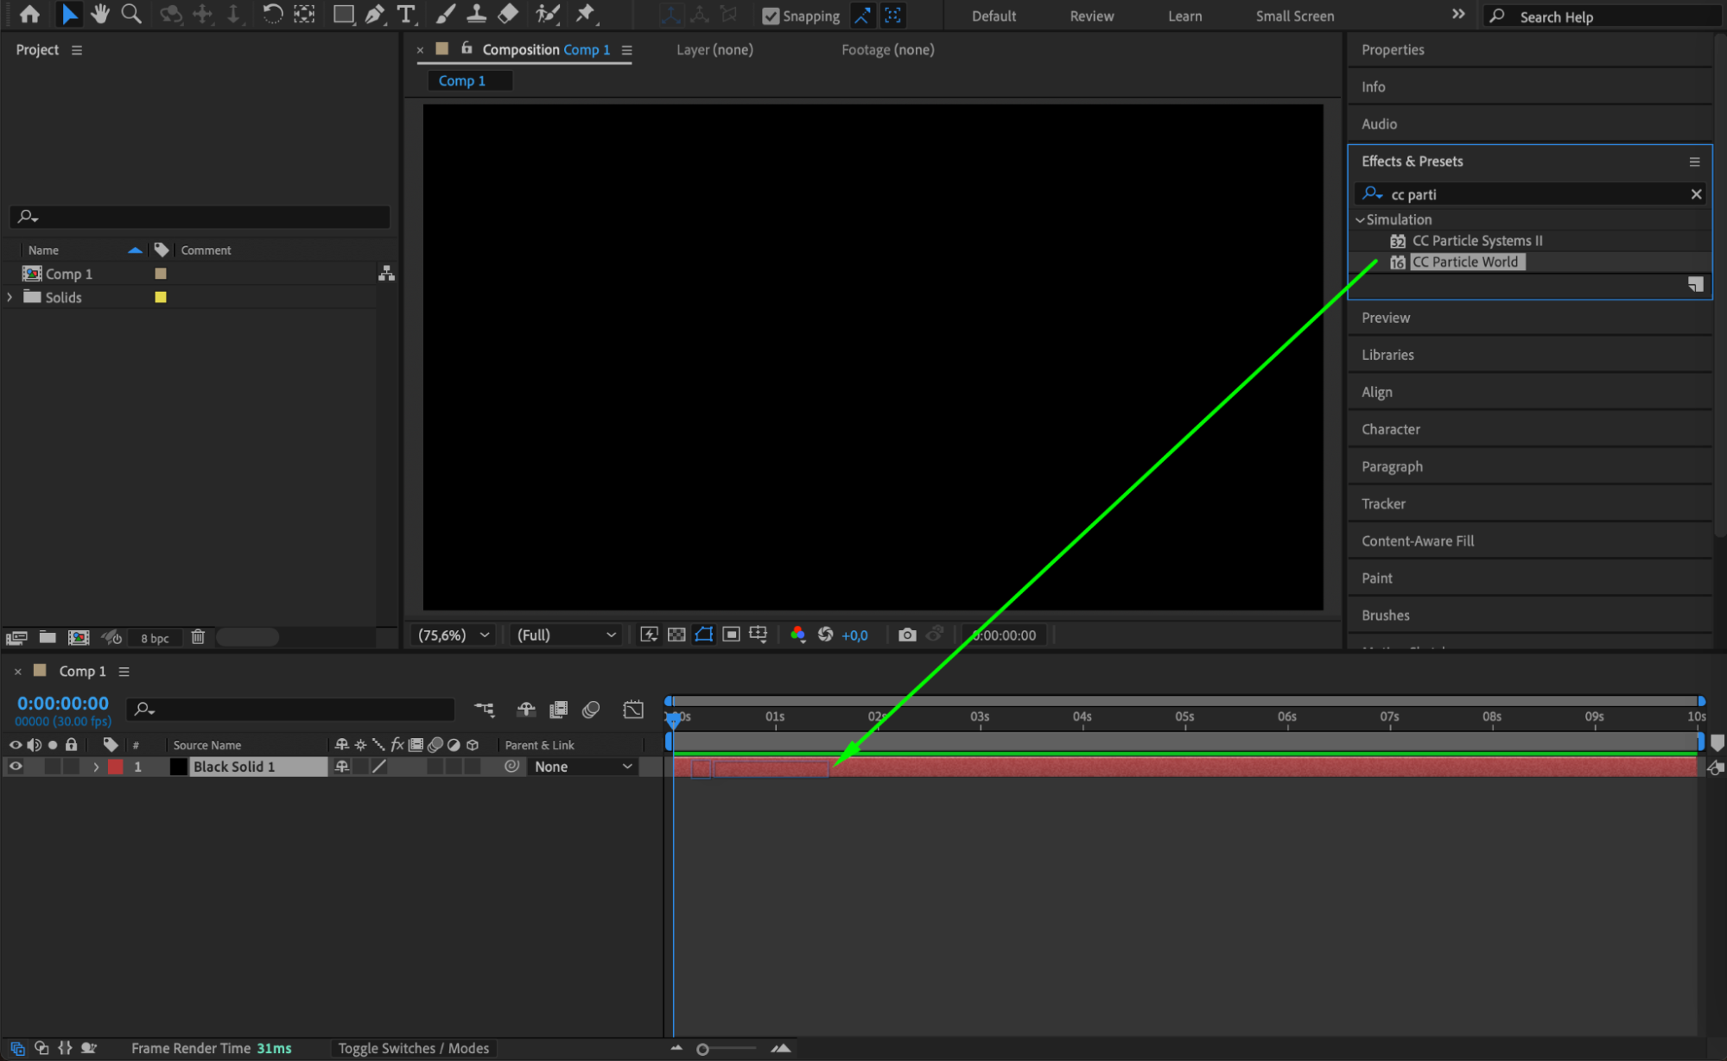This screenshot has width=1727, height=1061.
Task: Toggle the Snapping checkbox
Action: [771, 16]
